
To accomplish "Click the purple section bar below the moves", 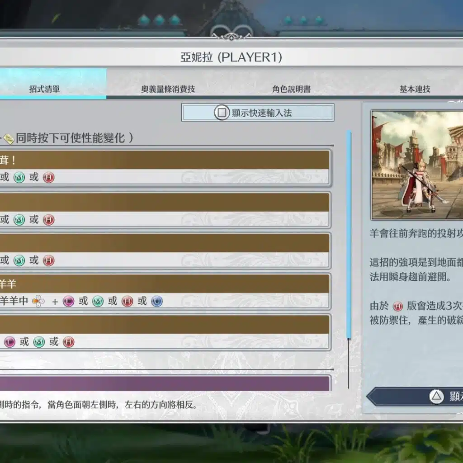I will click(165, 383).
